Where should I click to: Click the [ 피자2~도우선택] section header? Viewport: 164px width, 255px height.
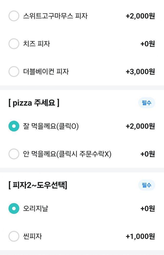click(x=38, y=185)
